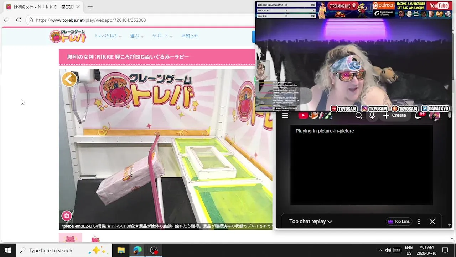Click the YouTube window vertical scrollbar thumb

pos(450,115)
